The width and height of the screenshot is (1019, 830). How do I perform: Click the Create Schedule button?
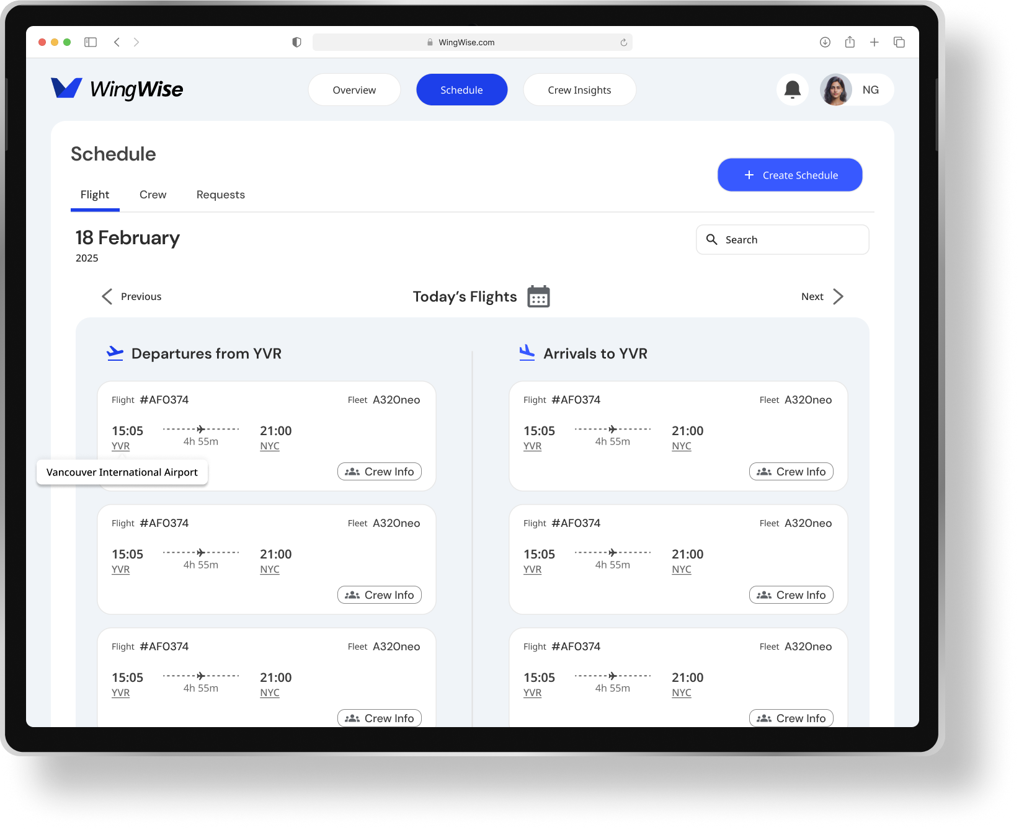point(790,175)
